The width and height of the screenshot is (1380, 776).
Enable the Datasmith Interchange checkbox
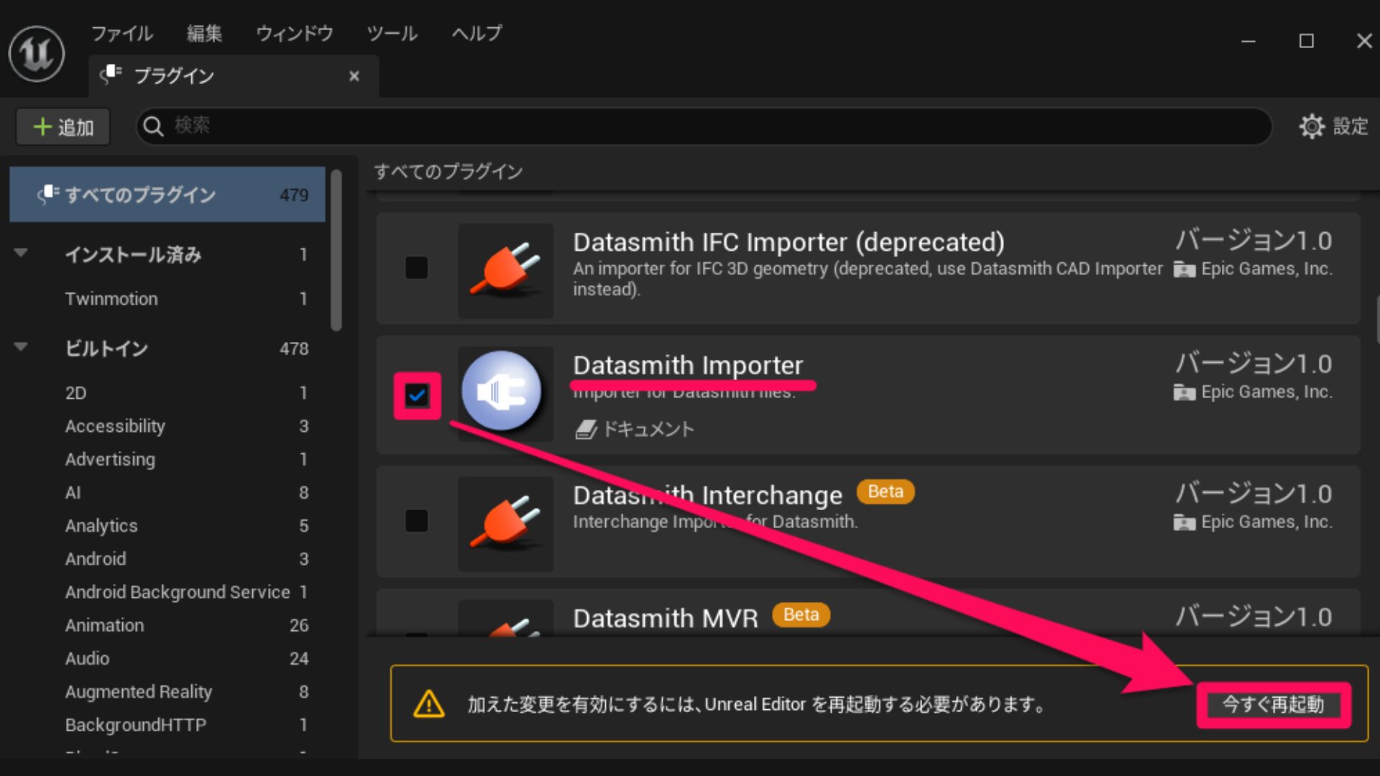point(416,520)
